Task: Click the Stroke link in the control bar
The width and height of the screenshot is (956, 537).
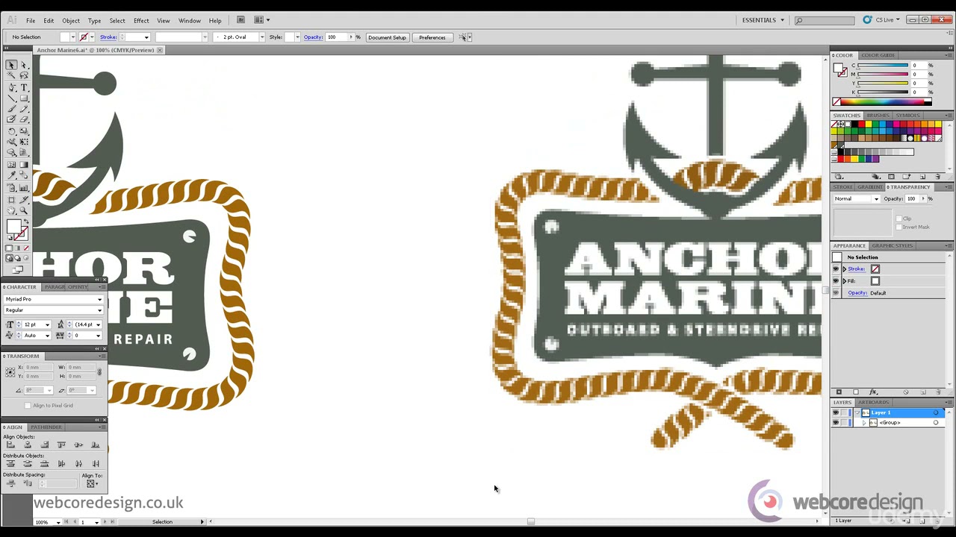Action: (x=108, y=37)
